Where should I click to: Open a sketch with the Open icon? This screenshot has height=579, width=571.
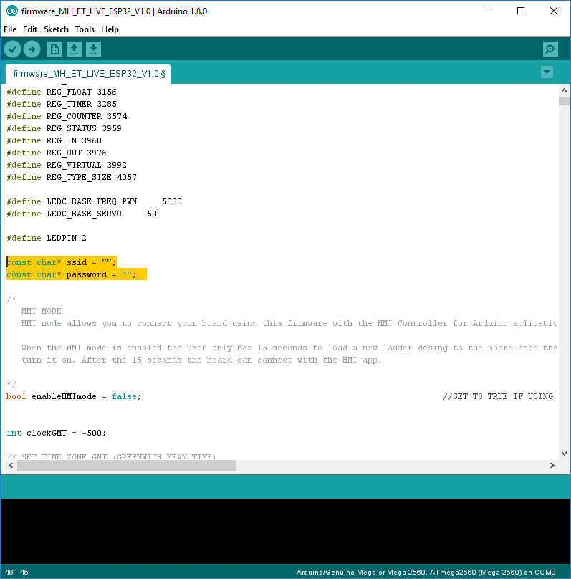tap(75, 49)
